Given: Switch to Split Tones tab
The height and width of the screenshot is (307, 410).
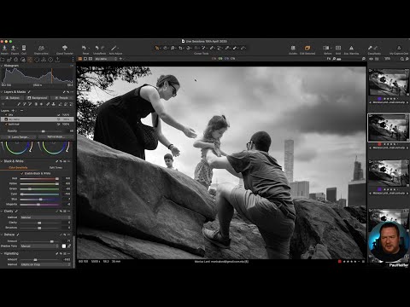Looking at the screenshot, I should click(56, 168).
